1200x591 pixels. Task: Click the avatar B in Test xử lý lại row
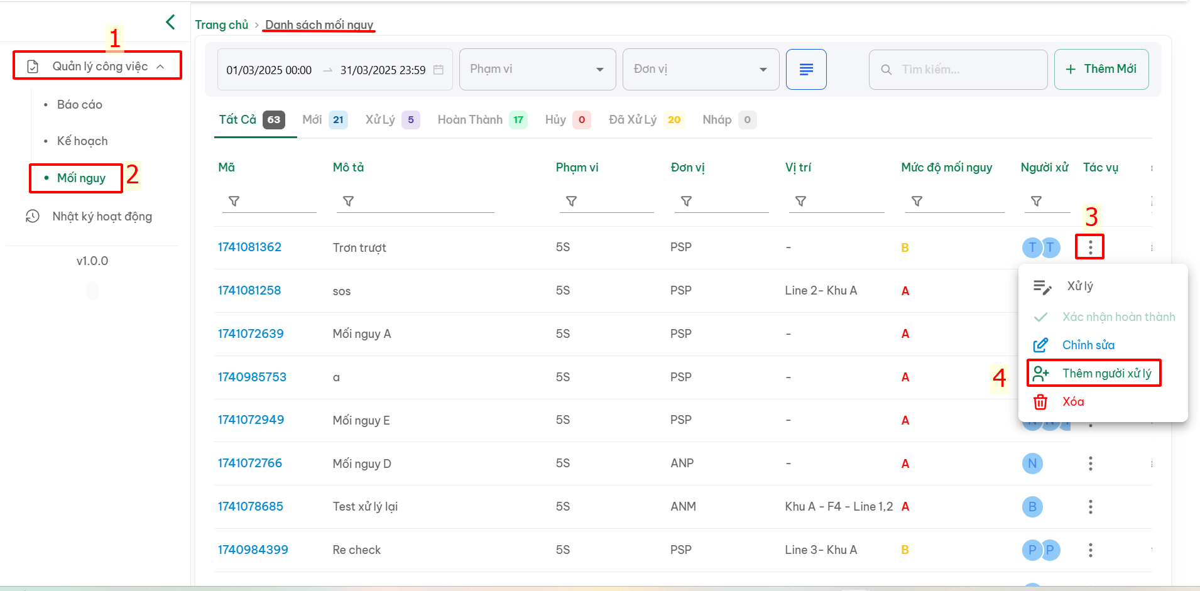point(1032,507)
